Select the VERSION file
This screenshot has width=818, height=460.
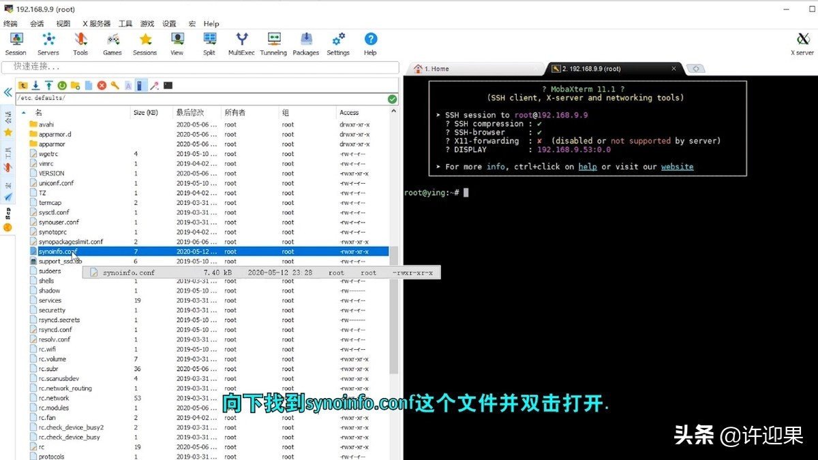point(51,174)
